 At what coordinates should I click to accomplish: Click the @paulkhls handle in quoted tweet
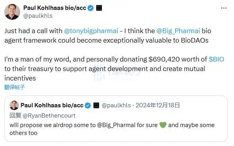coord(116,105)
